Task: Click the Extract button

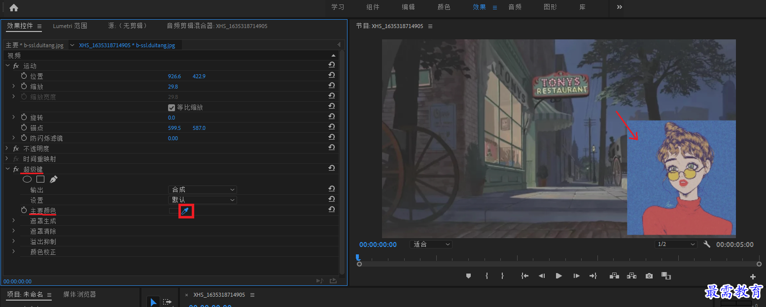Action: 631,276
